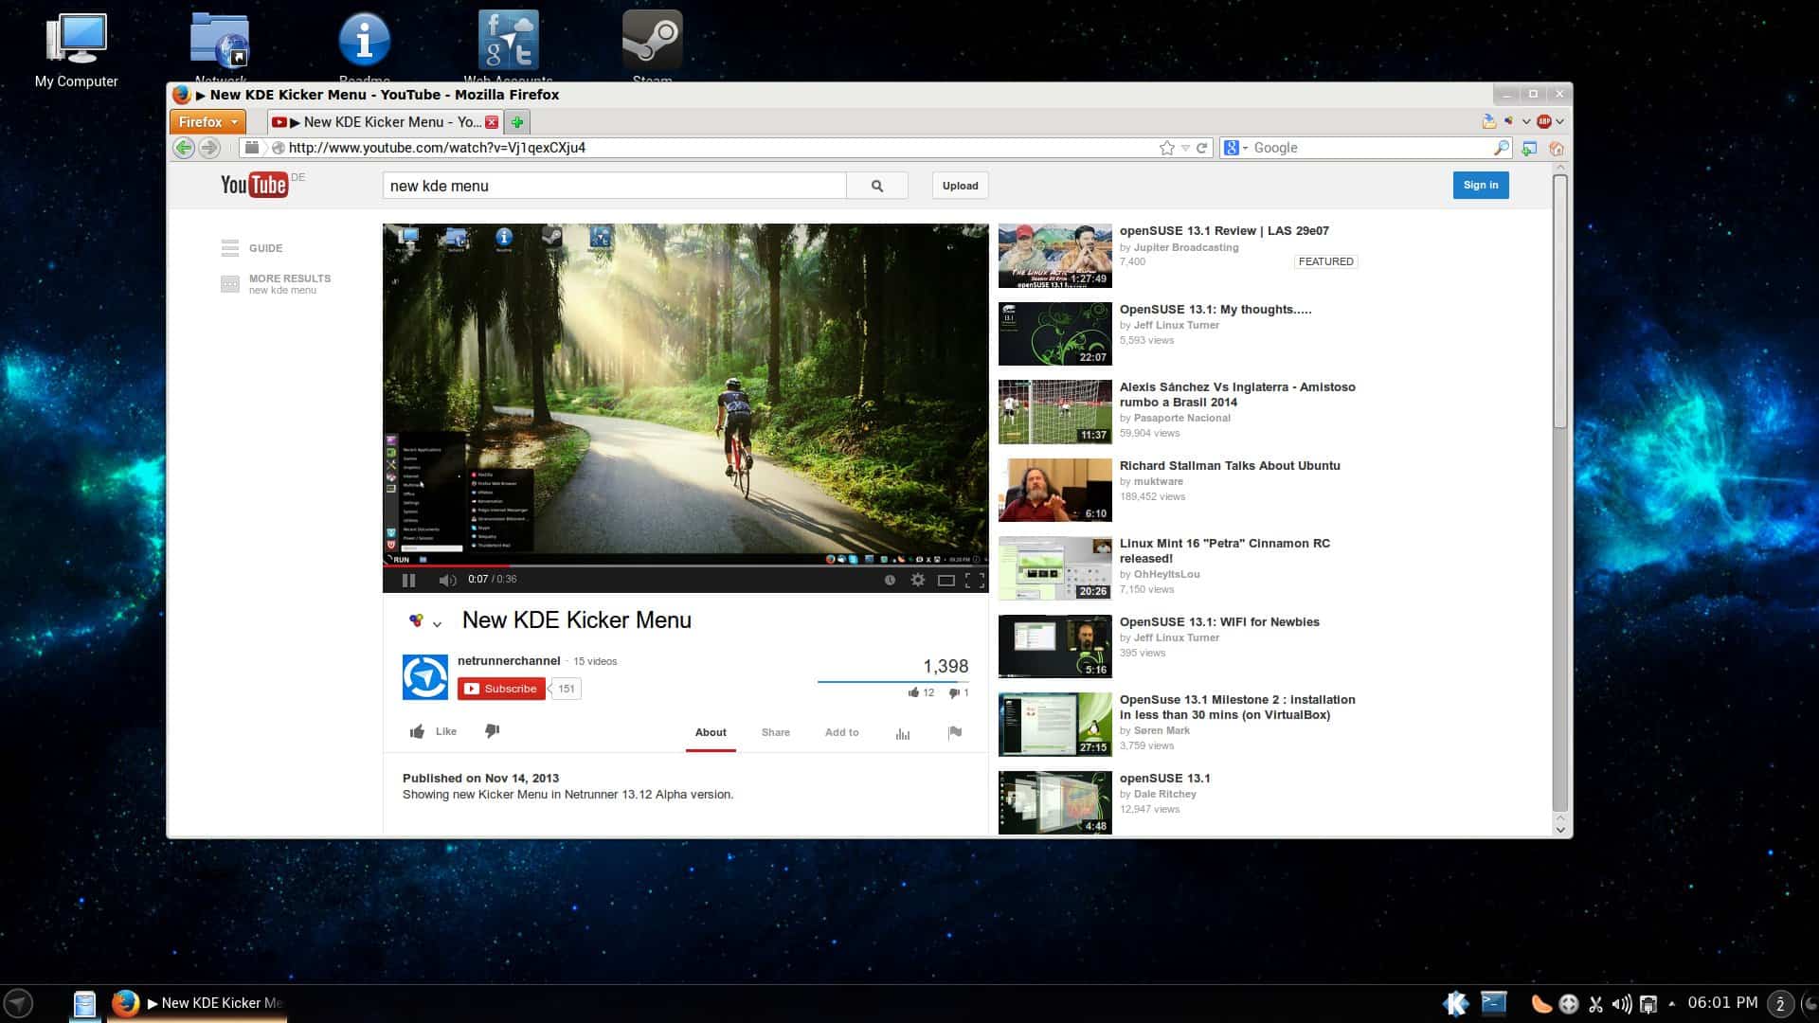Open the Kicker launcher in the taskbar
The image size is (1819, 1023).
[x=18, y=1003]
